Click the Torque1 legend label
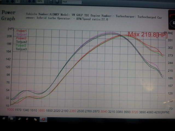The image size is (175, 131). (x=22, y=34)
